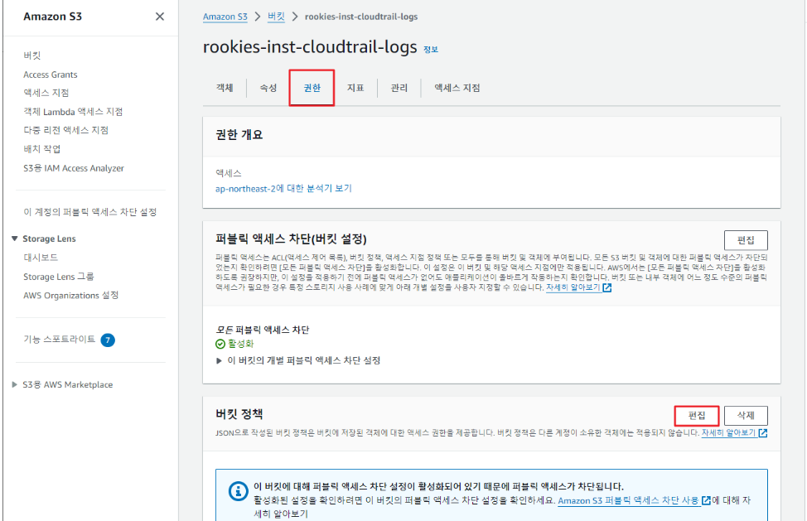The height and width of the screenshot is (521, 807).
Task: Click the rookies-inst-cloudtrail-logs page heading
Action: (x=310, y=47)
